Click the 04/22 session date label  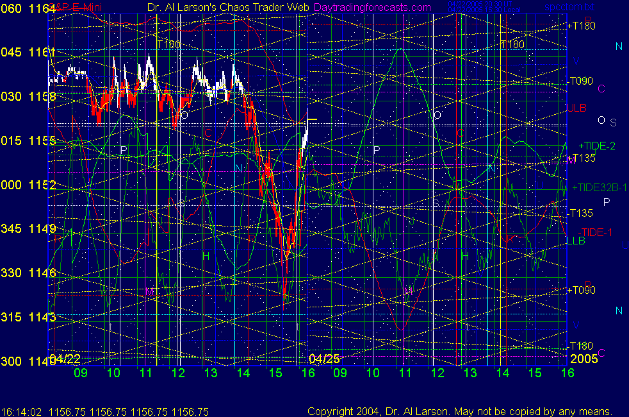(65, 359)
